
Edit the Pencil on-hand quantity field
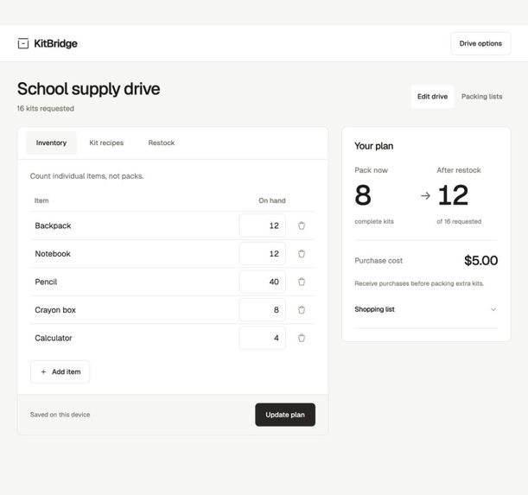pyautogui.click(x=263, y=282)
